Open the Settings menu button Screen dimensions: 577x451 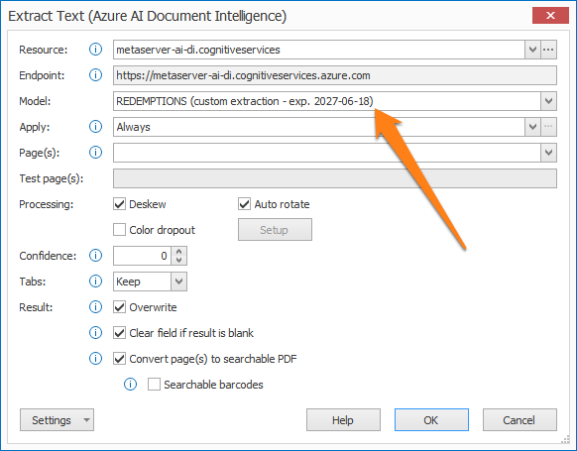[58, 419]
